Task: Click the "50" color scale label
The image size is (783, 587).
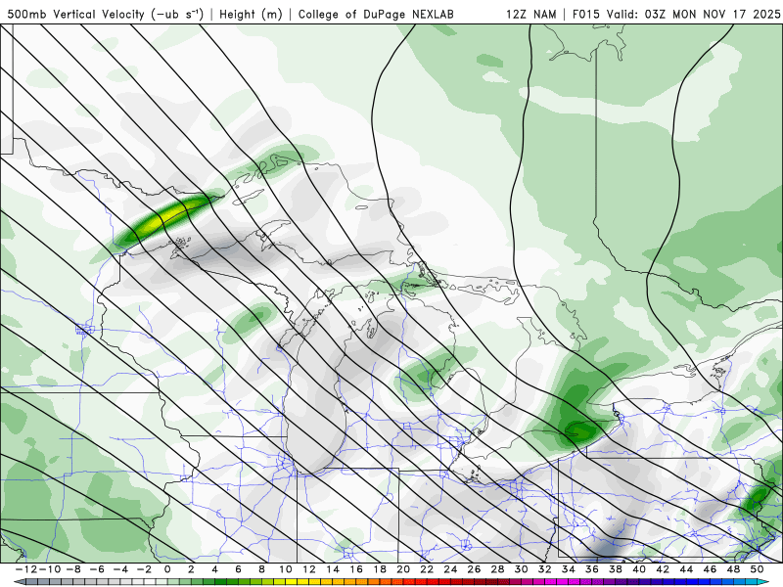Action: [757, 569]
